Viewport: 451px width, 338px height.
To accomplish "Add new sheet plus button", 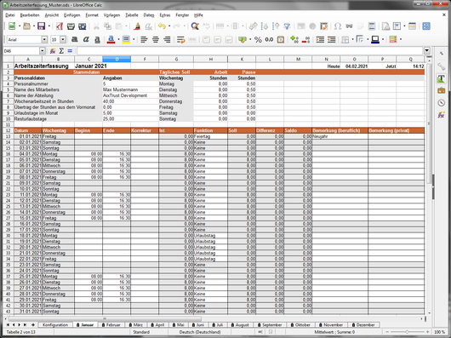I will coord(33,324).
